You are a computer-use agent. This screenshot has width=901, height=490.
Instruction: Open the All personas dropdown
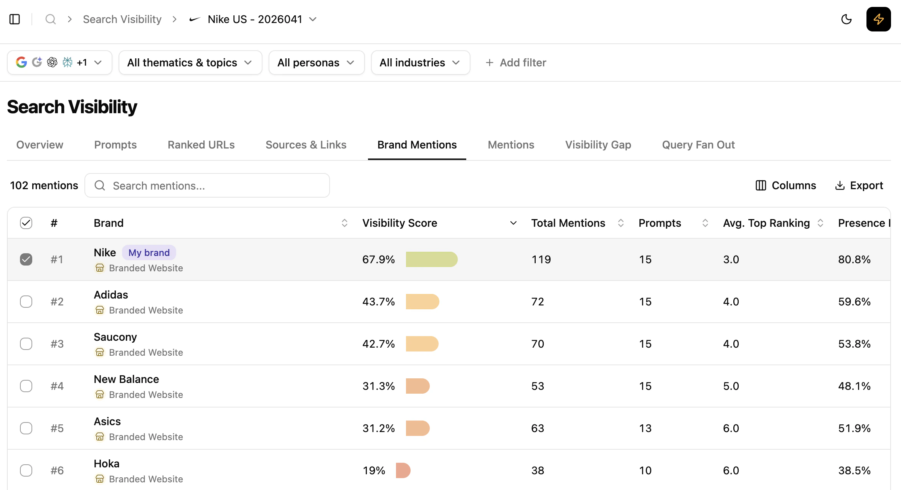pyautogui.click(x=317, y=63)
